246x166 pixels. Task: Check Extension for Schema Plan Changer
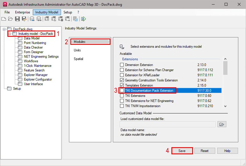click(122, 70)
